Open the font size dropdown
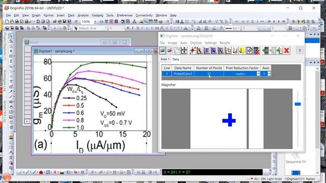Image resolution: width=326 pixels, height=183 pixels. click(123, 28)
